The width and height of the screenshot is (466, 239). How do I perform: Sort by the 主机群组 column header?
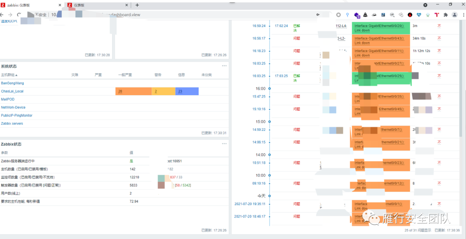[x=9, y=75]
